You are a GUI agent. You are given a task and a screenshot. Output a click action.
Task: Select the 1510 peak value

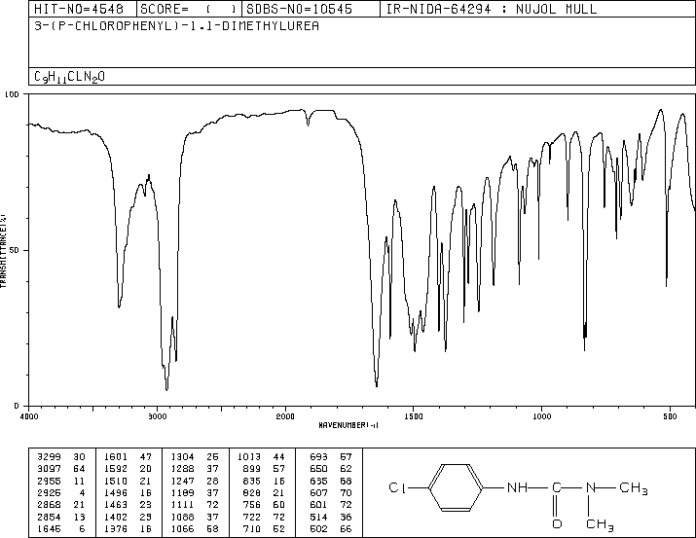(116, 481)
